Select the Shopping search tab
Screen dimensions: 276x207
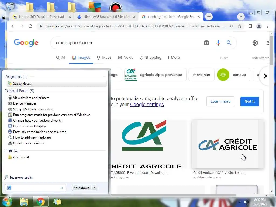tap(150, 58)
